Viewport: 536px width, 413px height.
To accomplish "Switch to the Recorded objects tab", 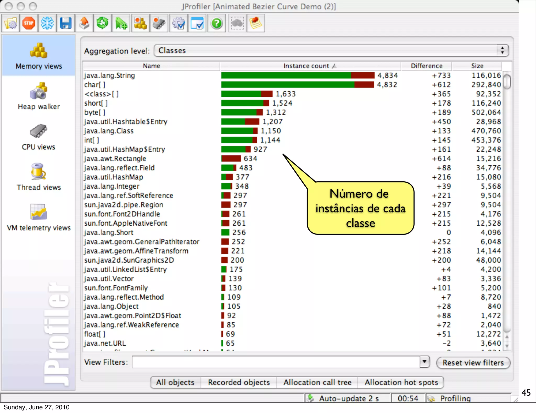I will (x=239, y=382).
